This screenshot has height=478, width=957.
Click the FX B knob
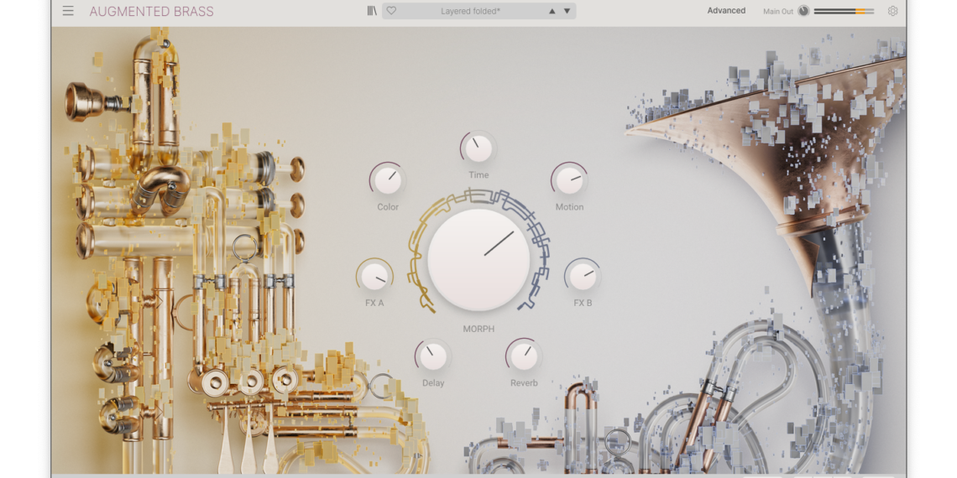(583, 276)
